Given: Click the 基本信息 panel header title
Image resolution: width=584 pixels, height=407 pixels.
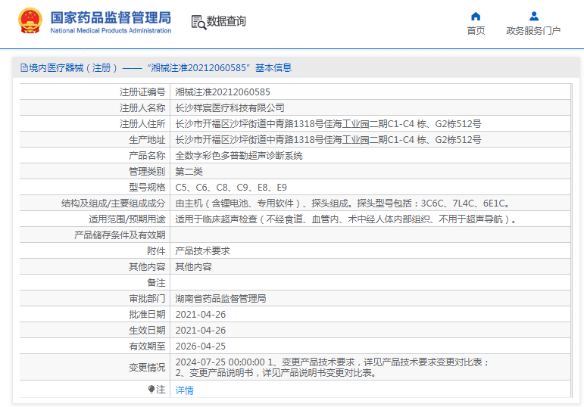Looking at the screenshot, I should [x=156, y=67].
